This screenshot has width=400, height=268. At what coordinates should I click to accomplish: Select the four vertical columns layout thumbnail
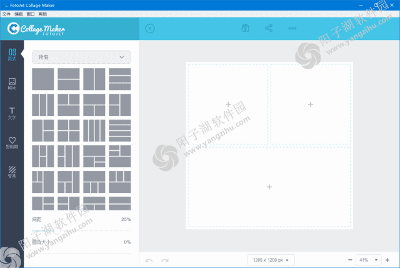click(x=94, y=130)
